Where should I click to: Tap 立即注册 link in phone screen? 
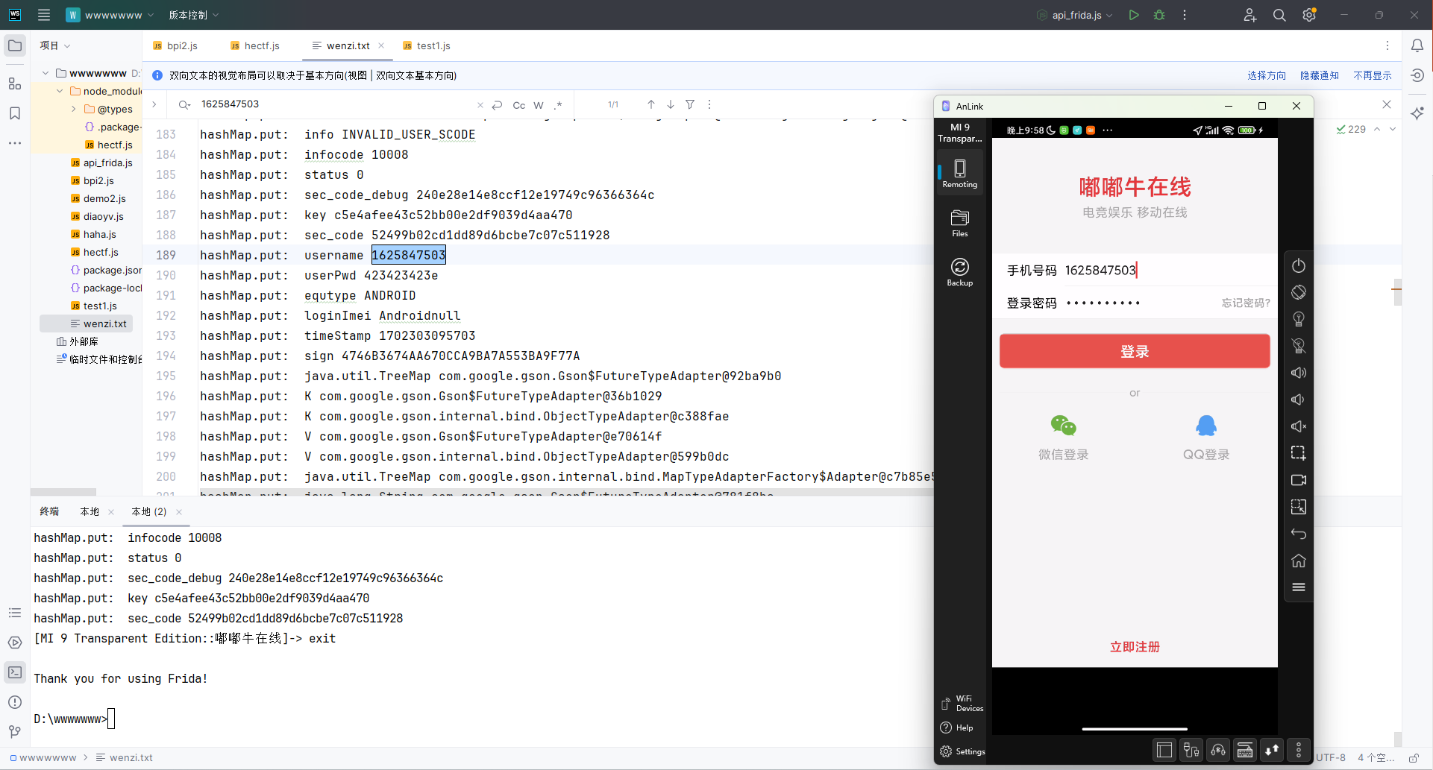(1135, 647)
